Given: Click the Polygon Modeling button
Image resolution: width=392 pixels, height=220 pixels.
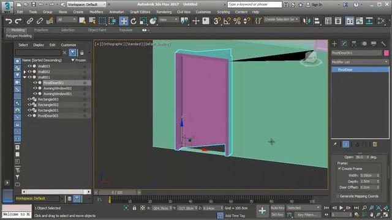Looking at the screenshot, I should click(x=19, y=36).
